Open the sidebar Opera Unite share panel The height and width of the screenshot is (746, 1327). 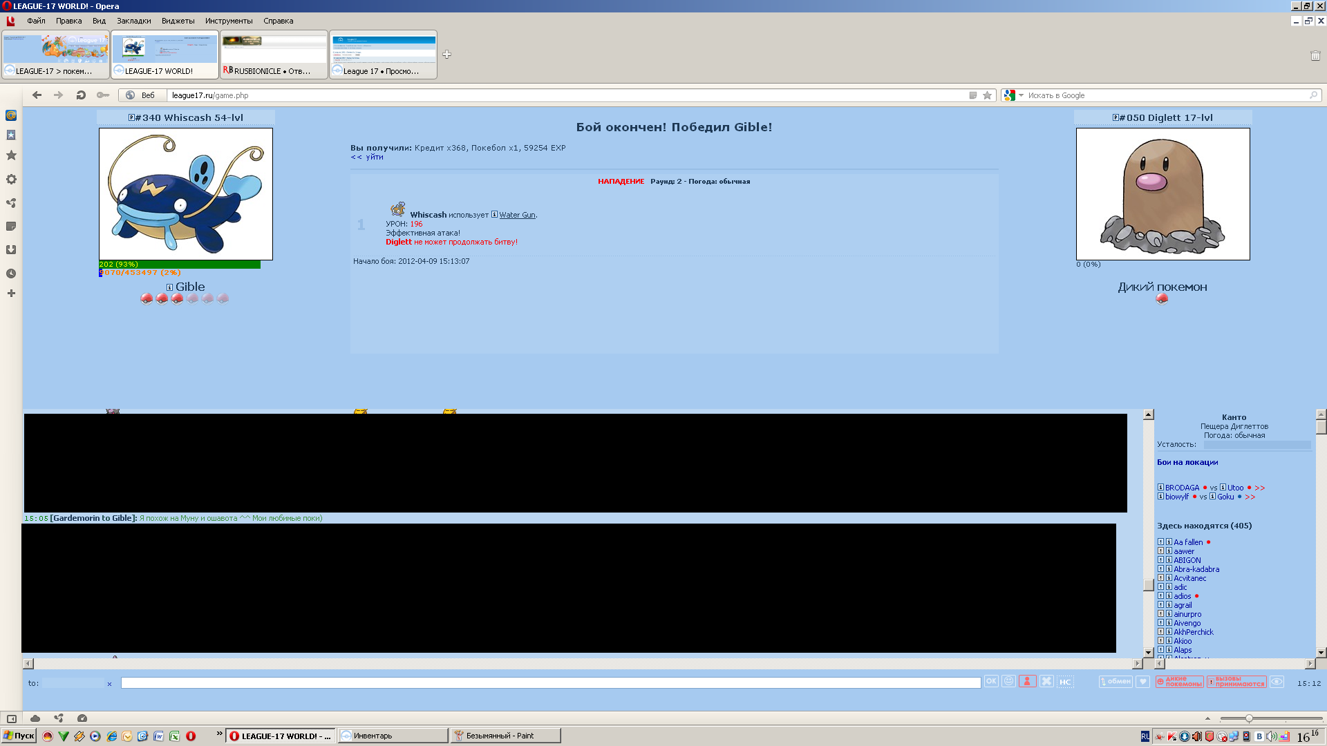tap(11, 203)
